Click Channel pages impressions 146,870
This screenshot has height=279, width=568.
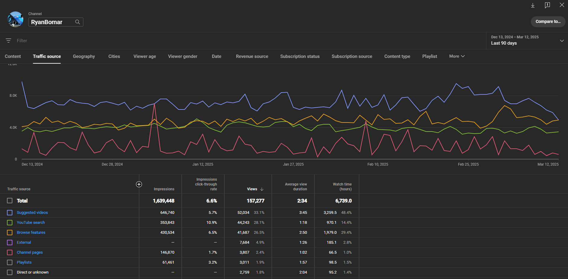(167, 252)
